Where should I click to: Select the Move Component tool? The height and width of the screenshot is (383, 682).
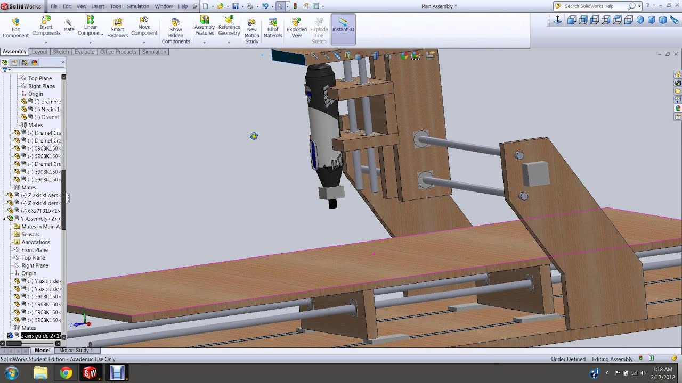click(144, 26)
